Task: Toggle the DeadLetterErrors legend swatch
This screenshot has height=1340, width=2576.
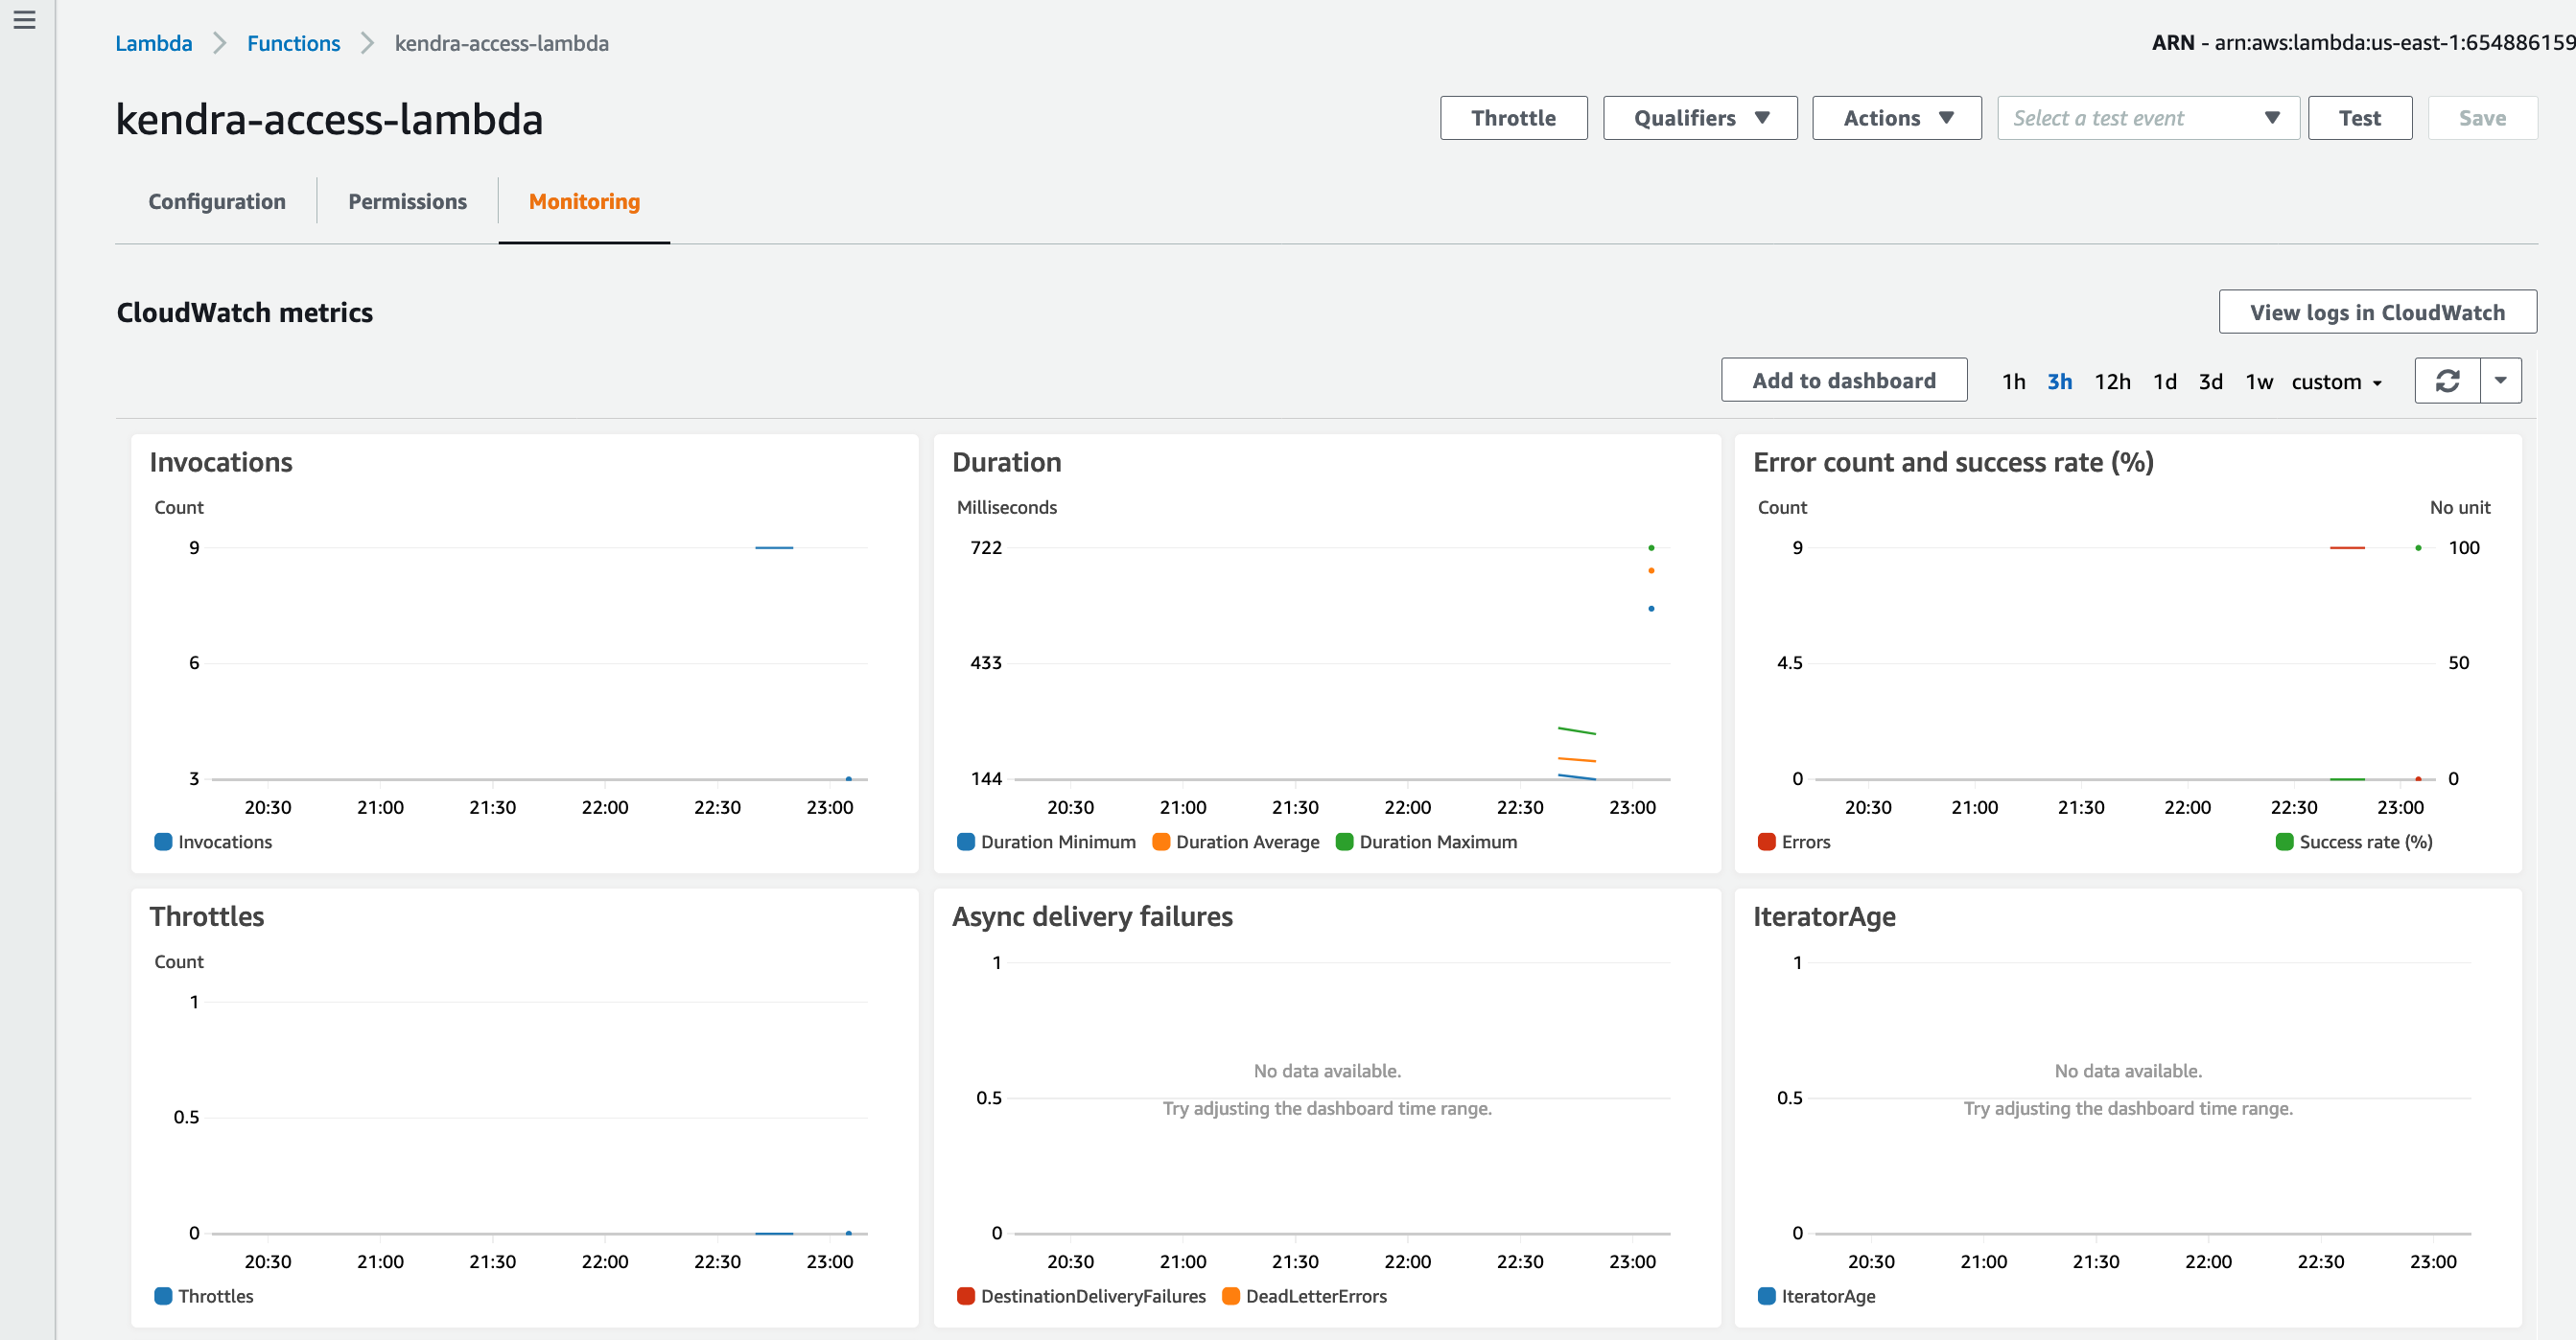Action: (1231, 1296)
